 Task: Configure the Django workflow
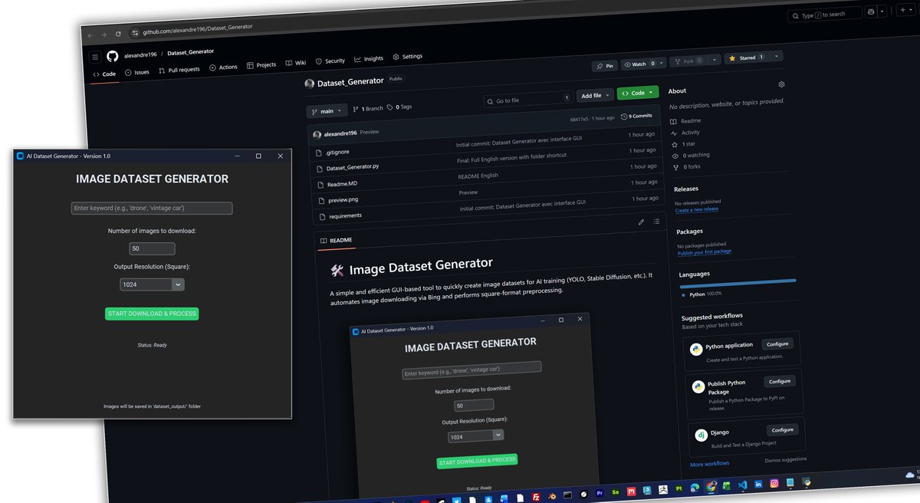click(x=782, y=430)
